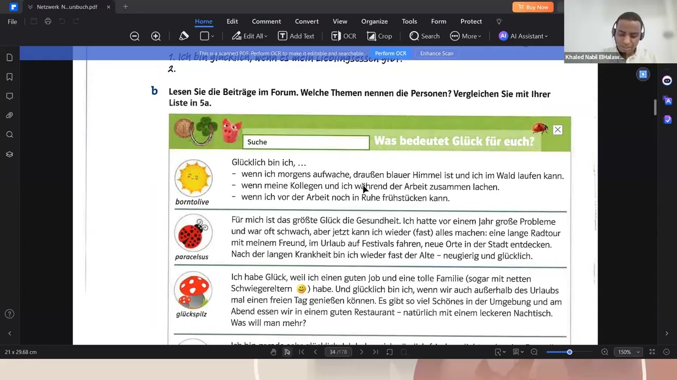This screenshot has height=380, width=677.
Task: Click the status bar zoom out button
Action: (534, 352)
